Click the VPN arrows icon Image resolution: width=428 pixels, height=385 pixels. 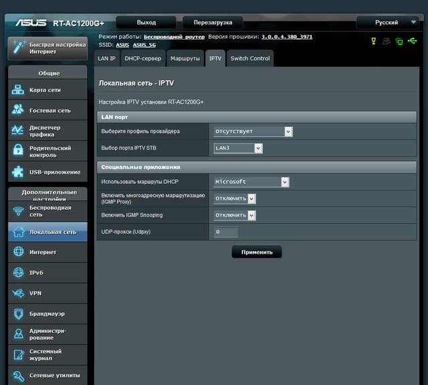(19, 293)
